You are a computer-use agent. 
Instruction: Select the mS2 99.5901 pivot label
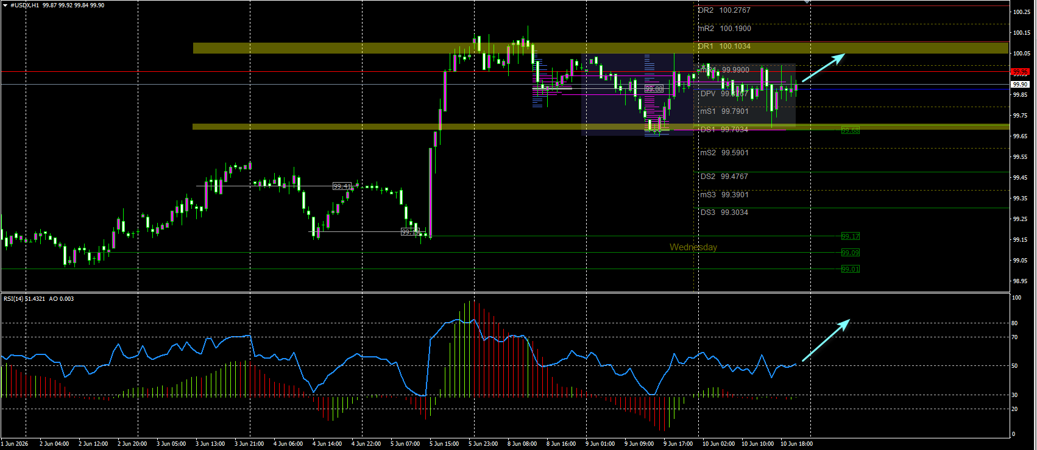pyautogui.click(x=724, y=153)
